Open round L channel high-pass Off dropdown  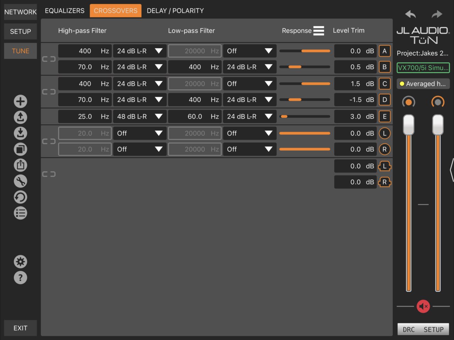click(140, 133)
